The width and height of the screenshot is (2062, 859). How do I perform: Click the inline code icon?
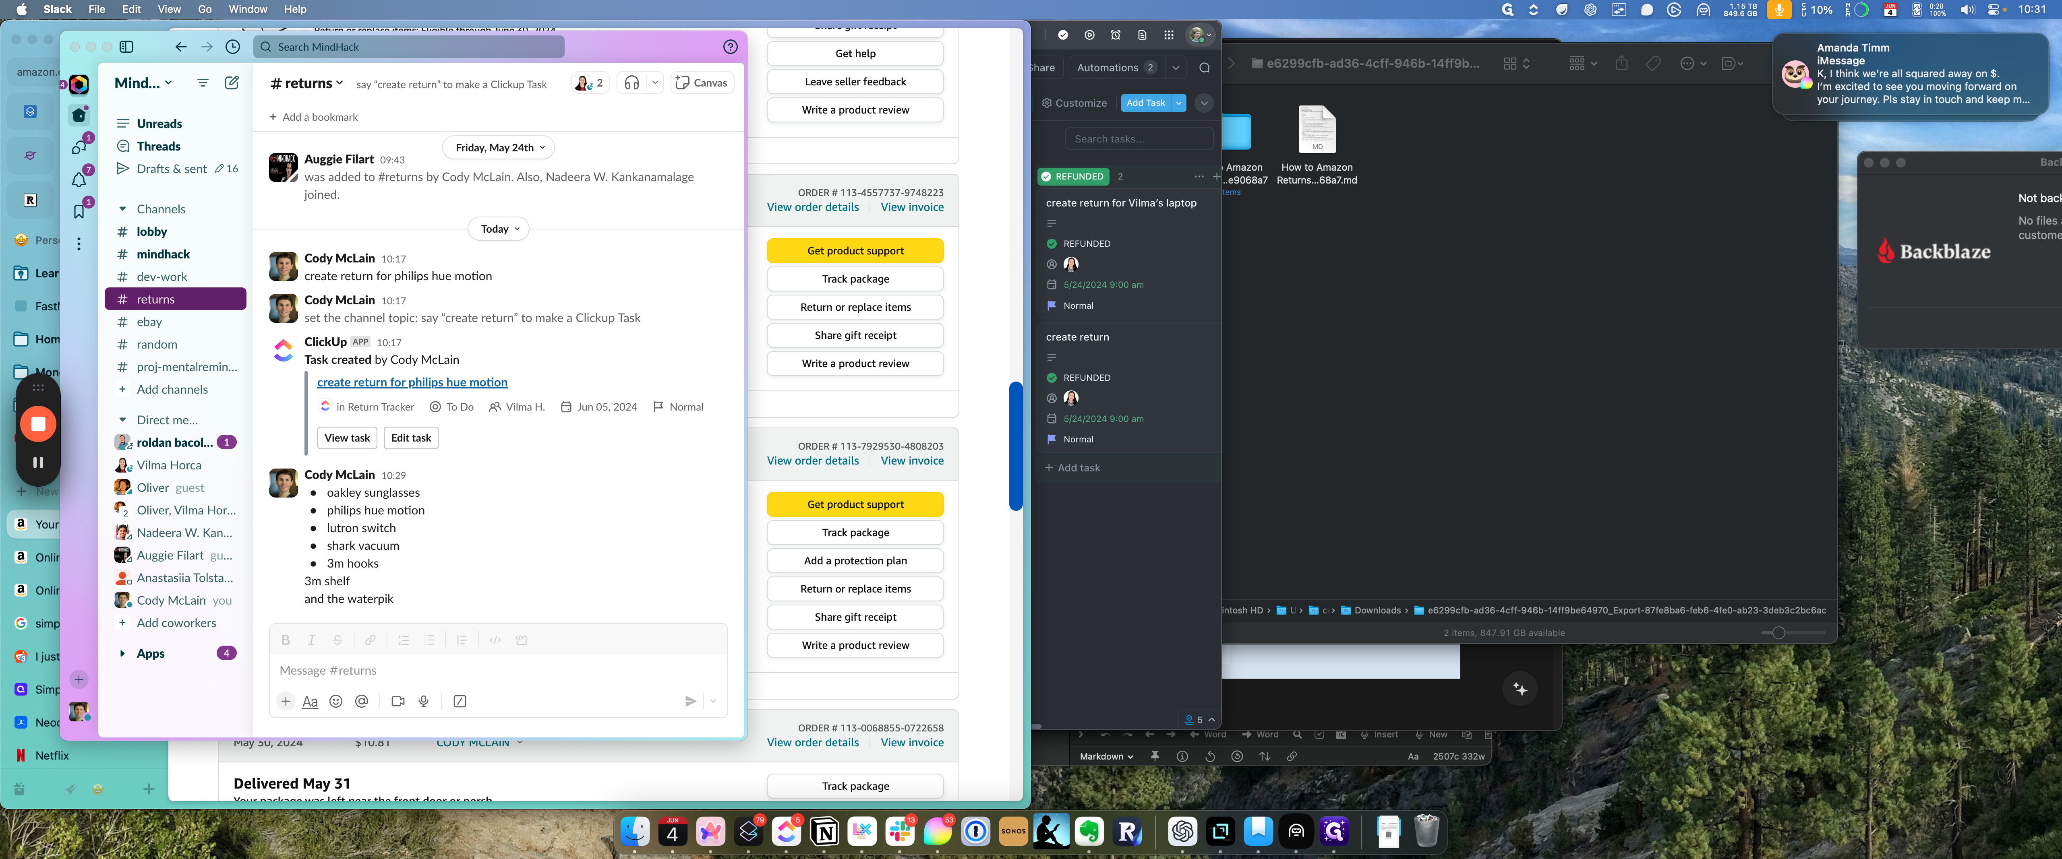[x=495, y=640]
